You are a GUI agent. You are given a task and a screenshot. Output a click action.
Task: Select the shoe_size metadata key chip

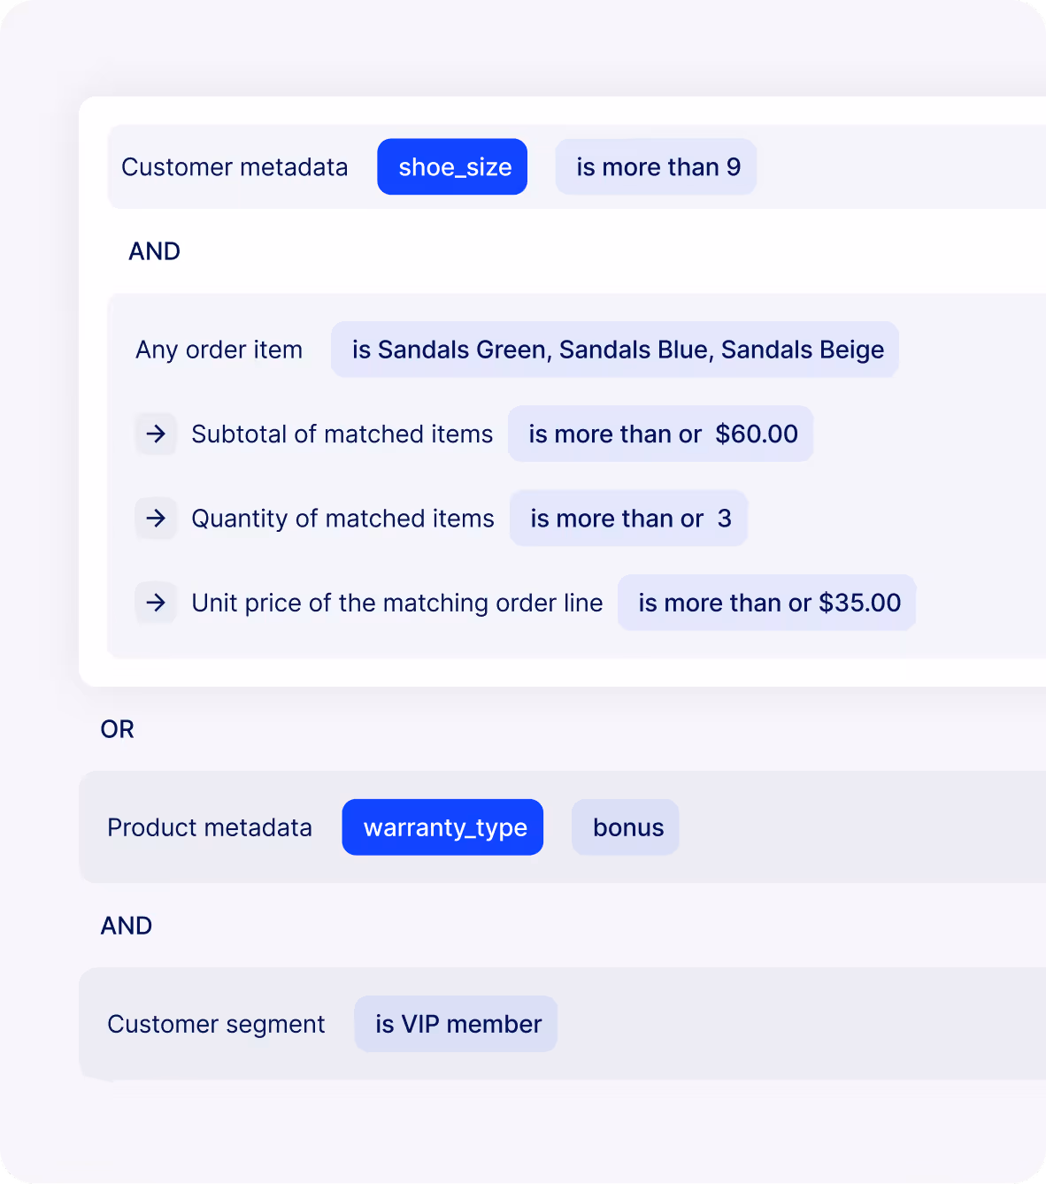point(452,166)
